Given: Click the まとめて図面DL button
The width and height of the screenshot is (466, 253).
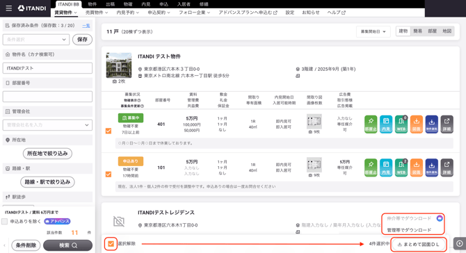Looking at the screenshot, I should coord(419,245).
